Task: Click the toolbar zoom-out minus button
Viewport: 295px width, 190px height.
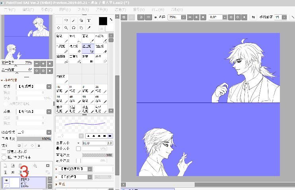Action: (190, 17)
